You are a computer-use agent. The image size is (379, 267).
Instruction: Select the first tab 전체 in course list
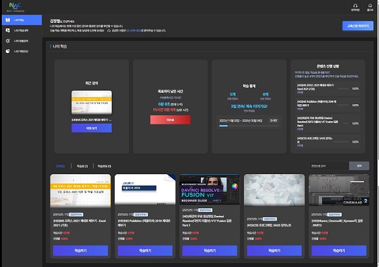click(x=60, y=166)
